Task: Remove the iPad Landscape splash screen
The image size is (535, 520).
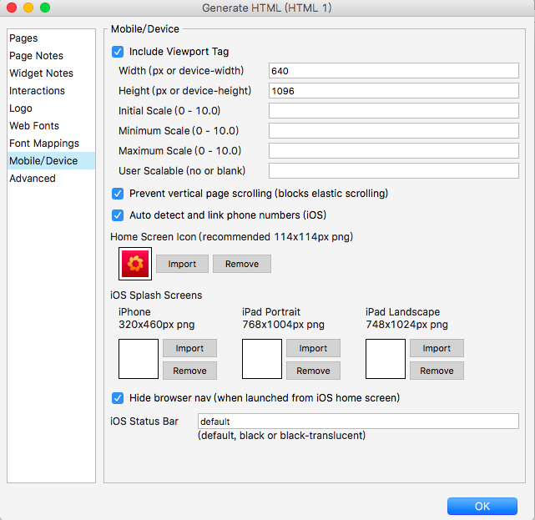Action: click(x=437, y=371)
